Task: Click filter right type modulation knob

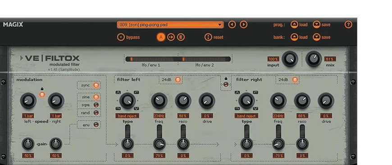Action: (x=246, y=144)
